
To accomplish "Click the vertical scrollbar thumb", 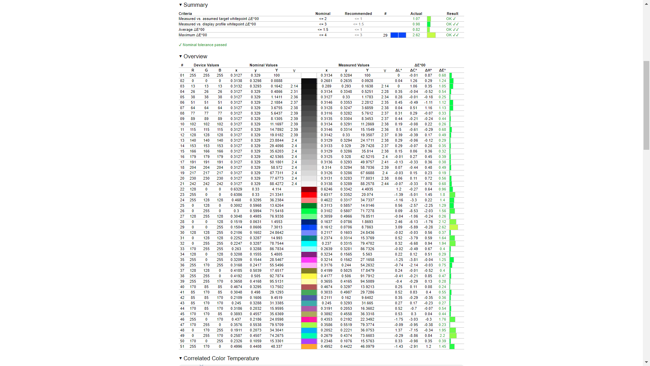I will click(x=646, y=105).
